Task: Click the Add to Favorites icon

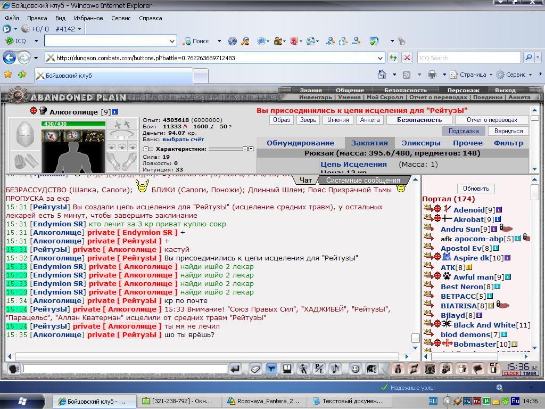Action: point(22,74)
